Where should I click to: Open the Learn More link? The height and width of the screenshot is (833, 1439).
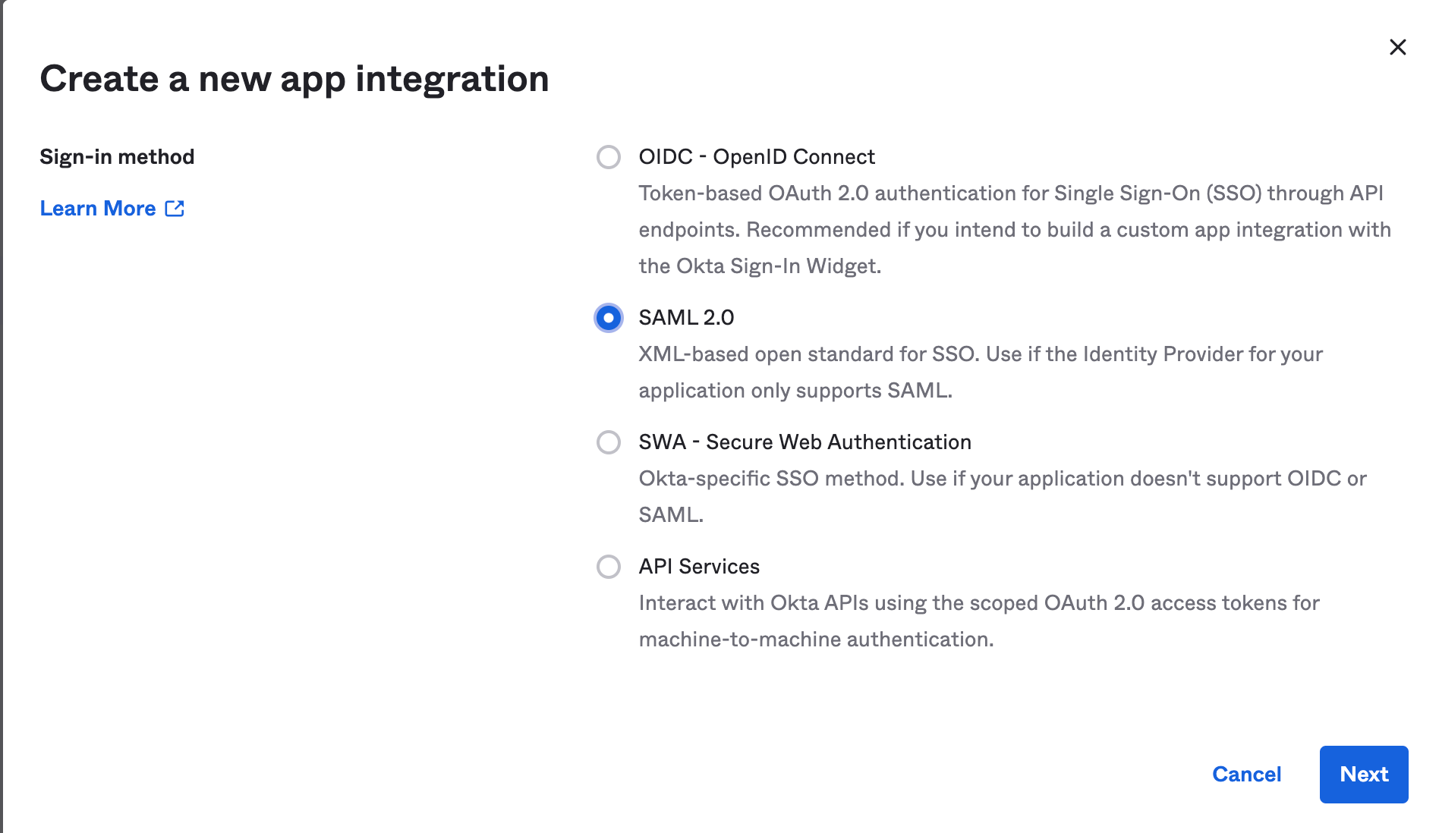click(x=98, y=209)
